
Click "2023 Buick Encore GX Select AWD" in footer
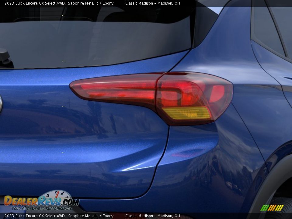(33, 215)
